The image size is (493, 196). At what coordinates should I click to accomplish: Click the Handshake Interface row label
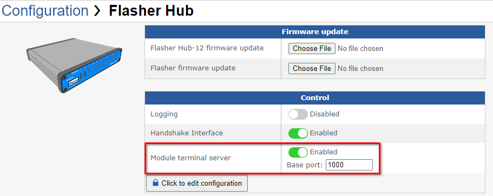click(187, 133)
